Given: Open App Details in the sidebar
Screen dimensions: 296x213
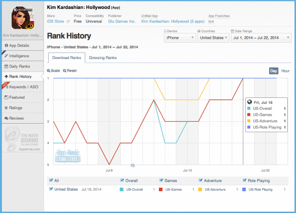Looking at the screenshot, I should (x=23, y=46).
